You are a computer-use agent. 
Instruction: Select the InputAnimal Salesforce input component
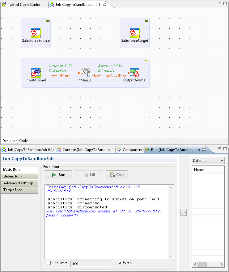tap(36, 73)
